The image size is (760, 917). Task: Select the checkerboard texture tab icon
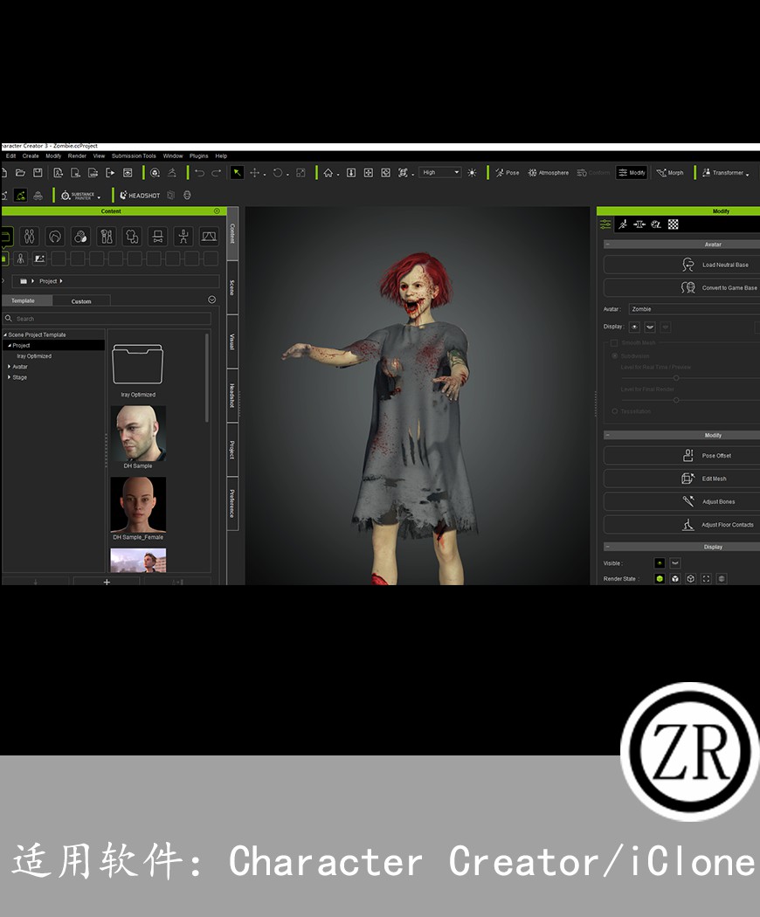click(674, 224)
